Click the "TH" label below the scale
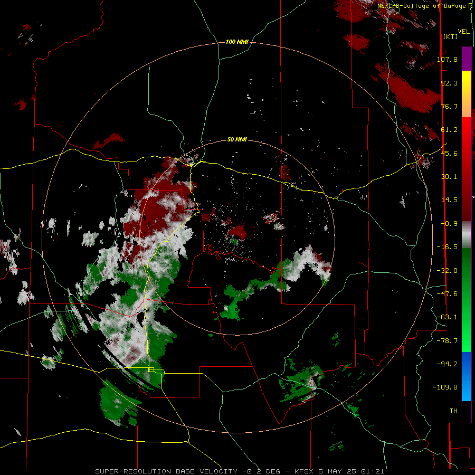 [x=453, y=411]
